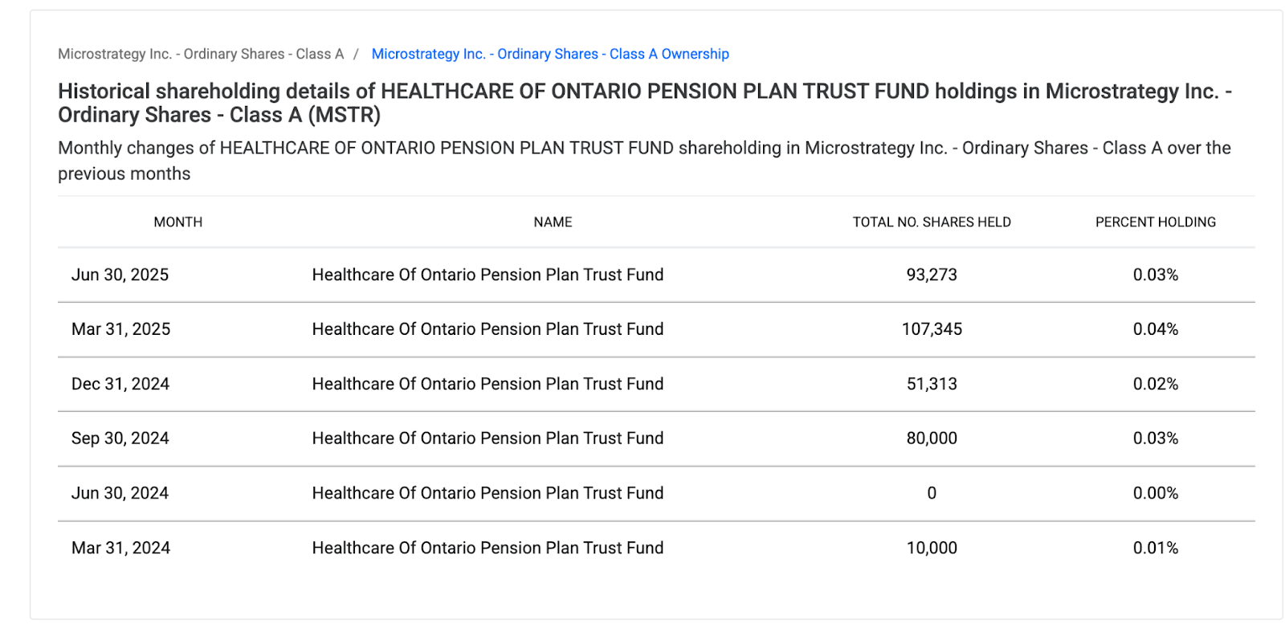
Task: Click the Jun 30, 2024 date cell
Action: pos(120,493)
